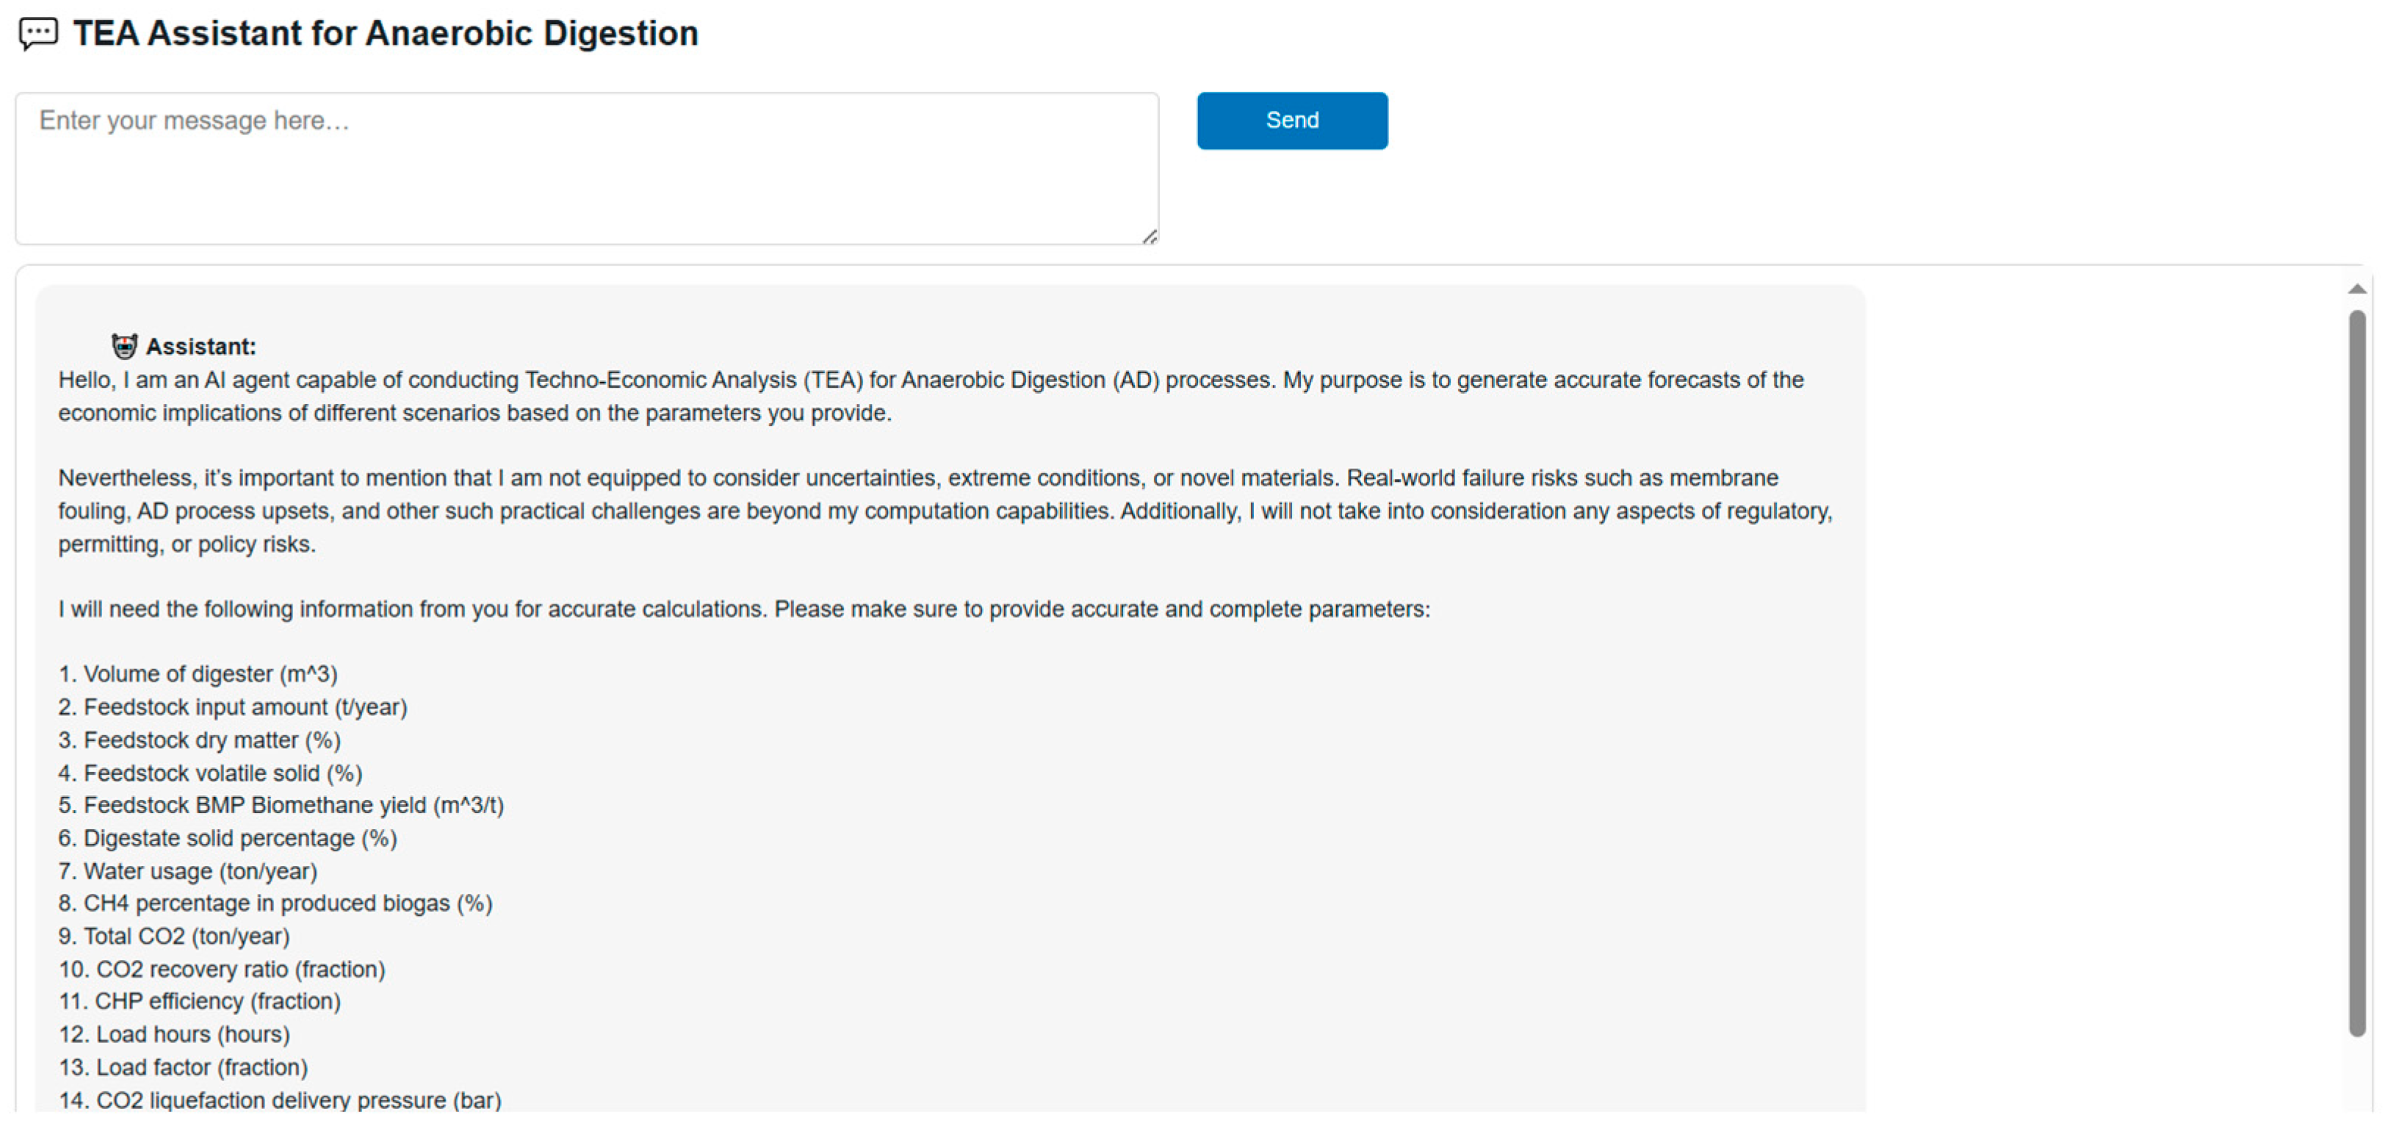Screen dimensions: 2388x1134
Task: Click 'Feedstock dry matter (%)' in the list
Action: [x=199, y=740]
